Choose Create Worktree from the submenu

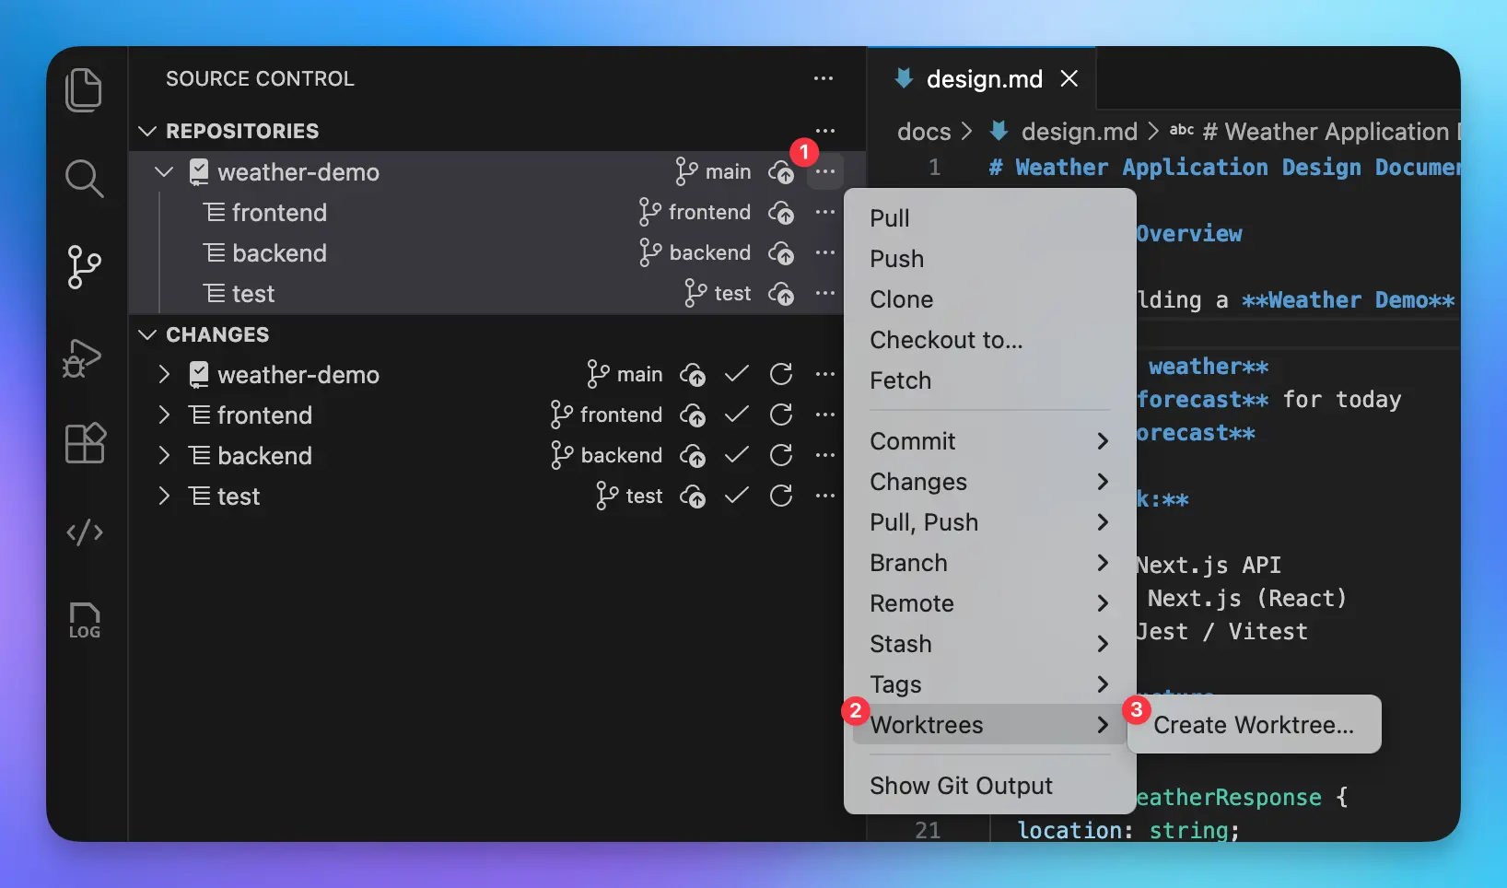tap(1253, 724)
